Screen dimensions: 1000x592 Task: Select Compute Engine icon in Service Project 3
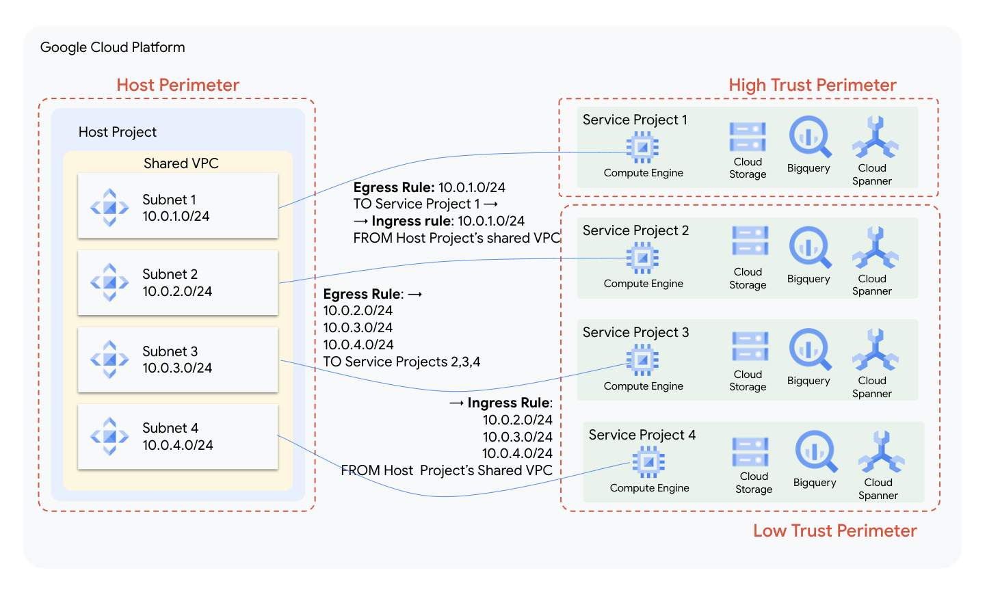[x=642, y=360]
